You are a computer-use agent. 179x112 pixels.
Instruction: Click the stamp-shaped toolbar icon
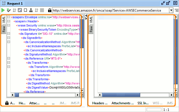coord(31,10)
